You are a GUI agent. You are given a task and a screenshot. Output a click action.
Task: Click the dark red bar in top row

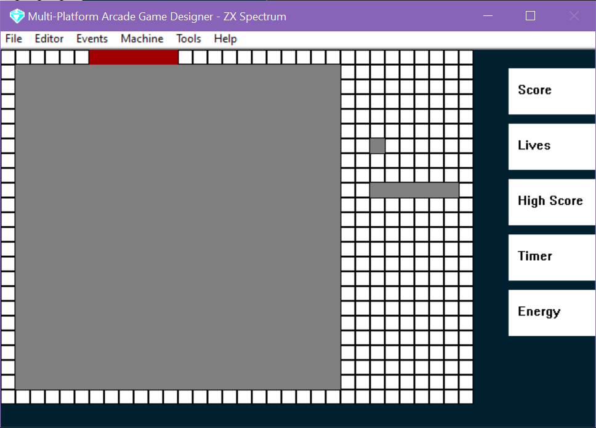click(134, 57)
